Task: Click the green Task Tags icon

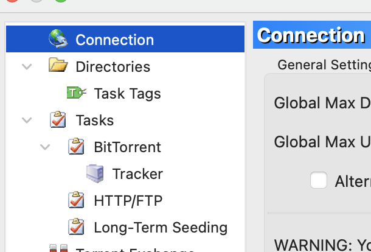Action: click(76, 93)
